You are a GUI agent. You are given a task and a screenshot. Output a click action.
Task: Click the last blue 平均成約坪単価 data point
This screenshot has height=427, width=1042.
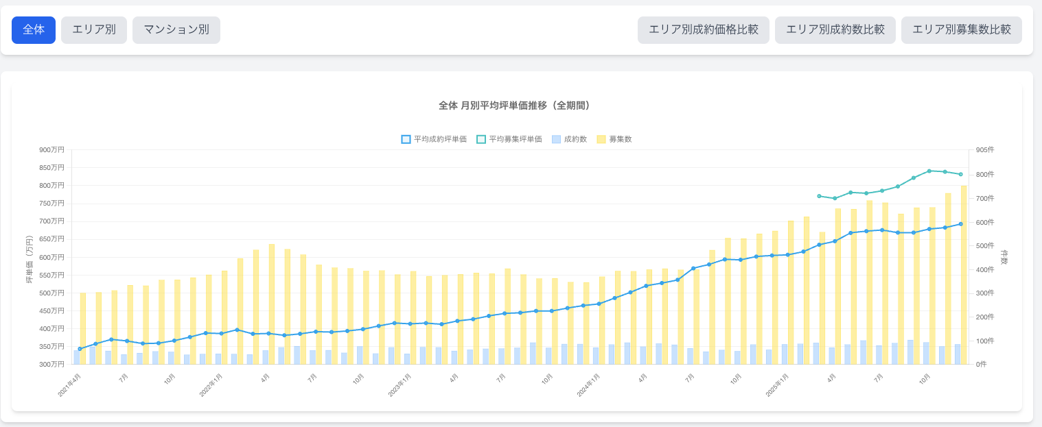(961, 224)
